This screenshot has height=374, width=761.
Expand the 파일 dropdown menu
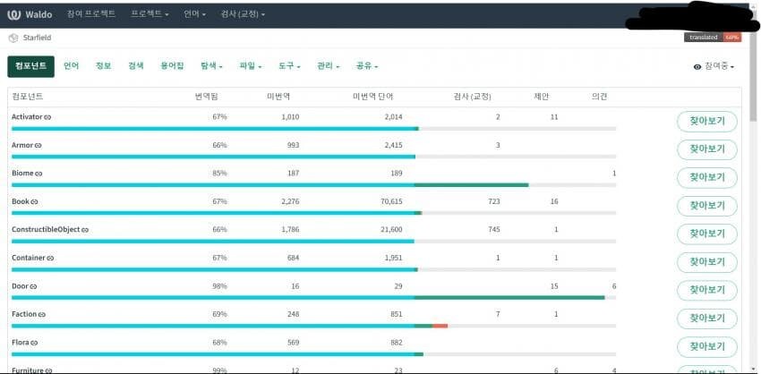coord(251,66)
